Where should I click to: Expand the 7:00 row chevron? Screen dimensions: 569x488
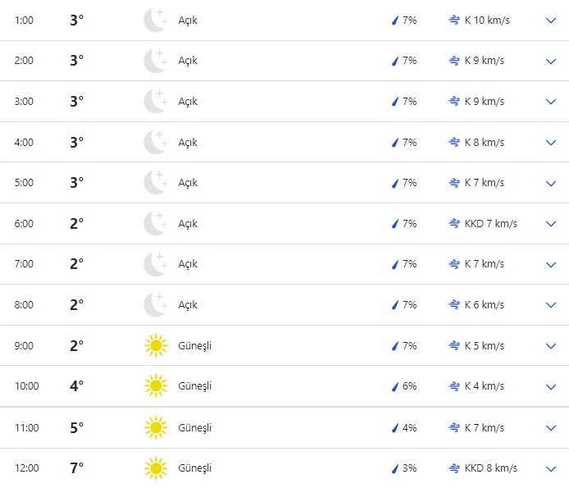(551, 264)
